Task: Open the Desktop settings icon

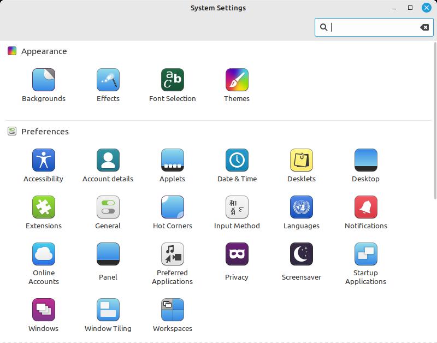Action: [x=365, y=160]
